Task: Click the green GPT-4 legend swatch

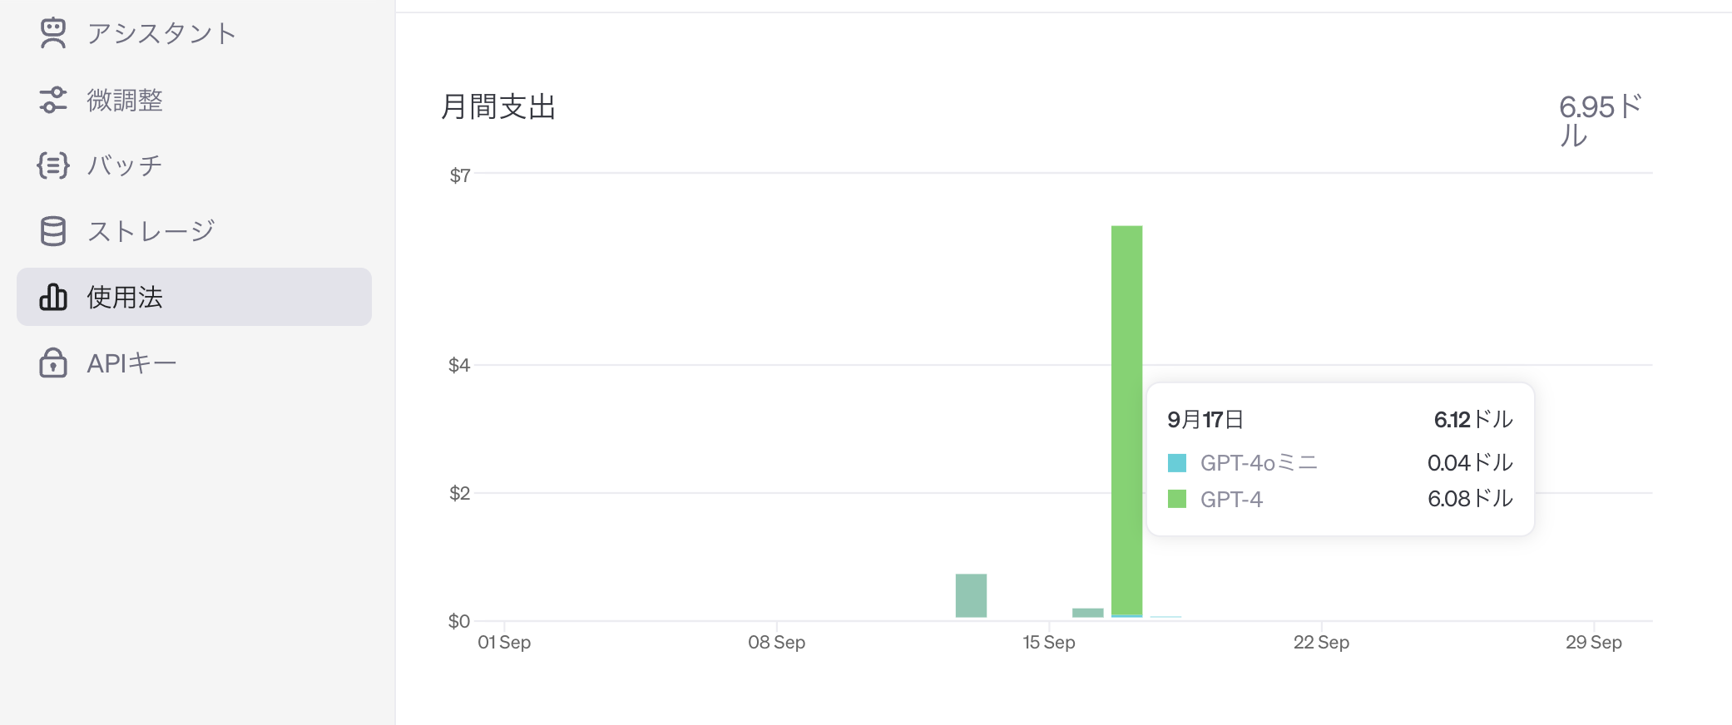Action: 1176,499
